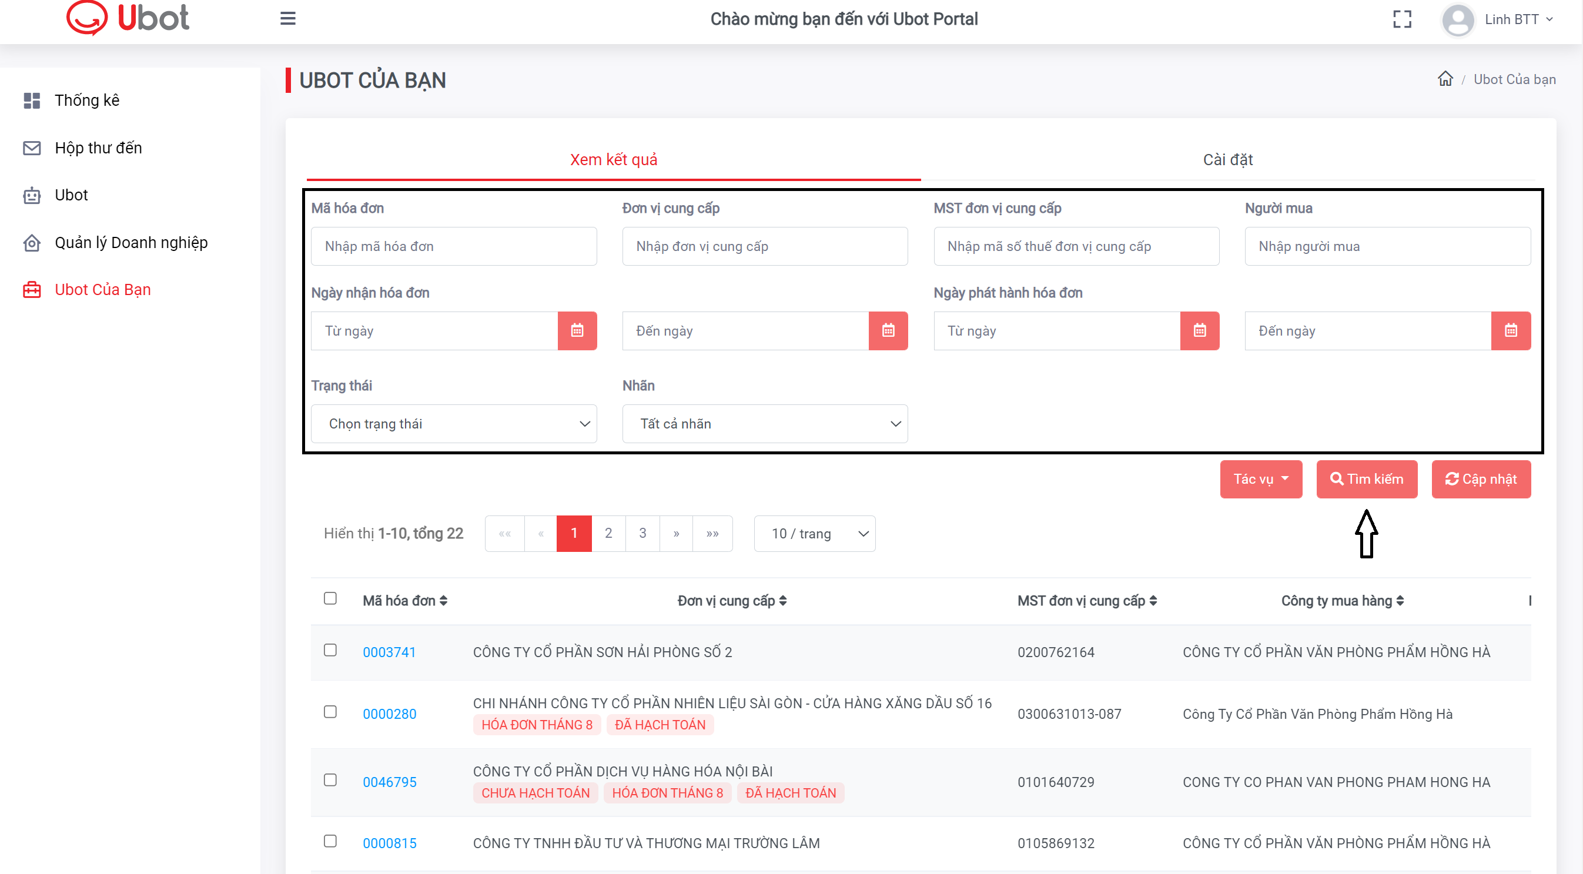The height and width of the screenshot is (874, 1583).
Task: Sort by Công ty mua hàng column
Action: (1343, 601)
